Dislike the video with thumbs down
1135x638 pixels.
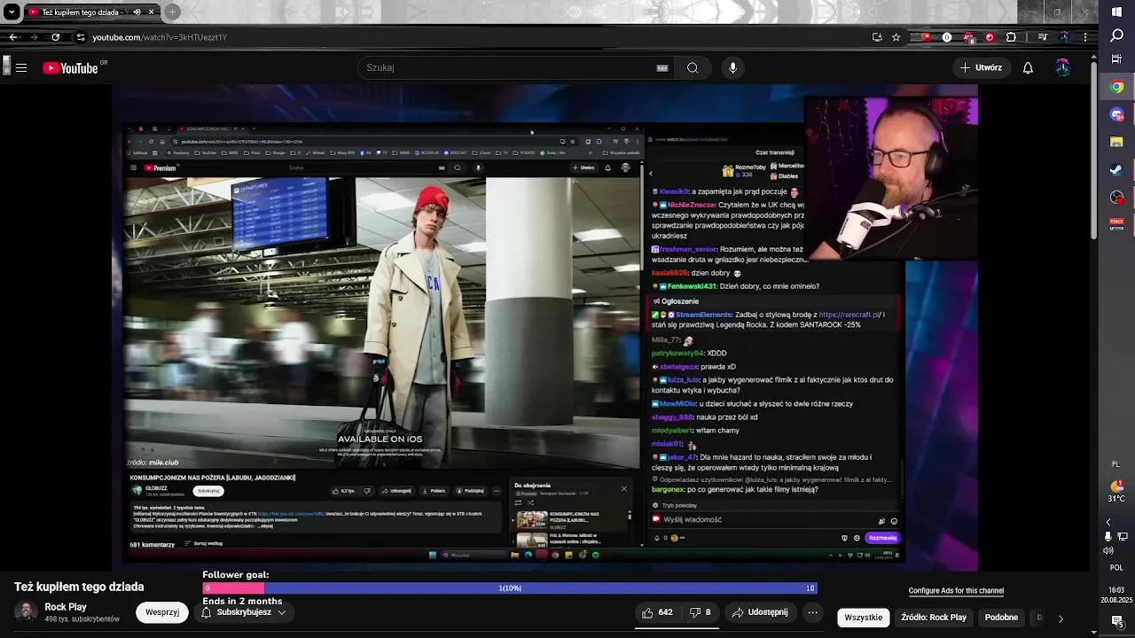click(701, 612)
